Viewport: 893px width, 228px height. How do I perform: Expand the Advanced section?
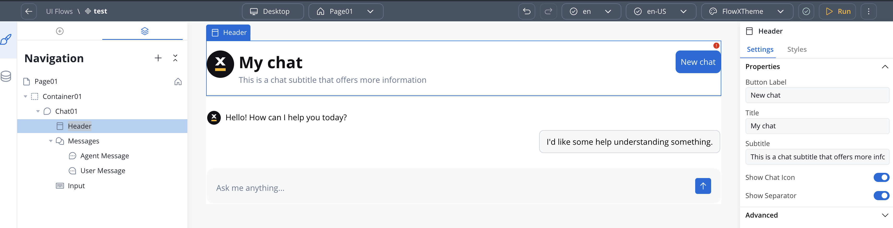pyautogui.click(x=885, y=215)
